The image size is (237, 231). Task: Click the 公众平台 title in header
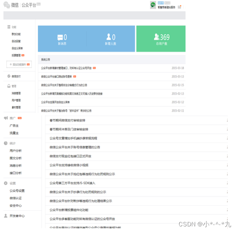[x=29, y=5]
